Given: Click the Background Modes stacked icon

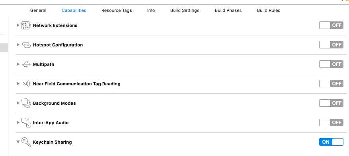Looking at the screenshot, I should pos(26,103).
